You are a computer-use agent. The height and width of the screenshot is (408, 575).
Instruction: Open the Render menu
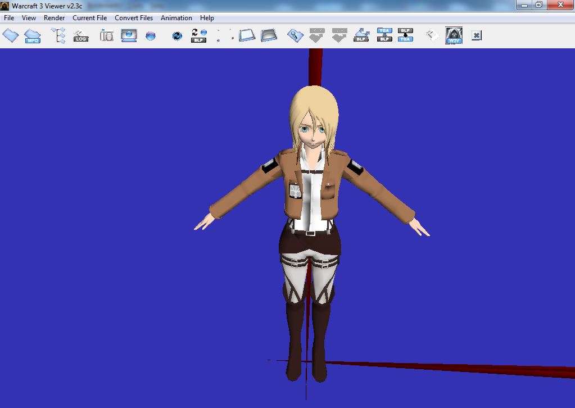point(55,18)
